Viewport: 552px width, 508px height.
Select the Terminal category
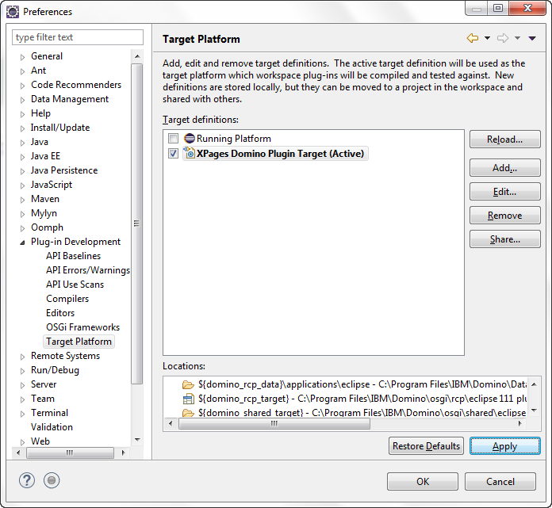50,413
